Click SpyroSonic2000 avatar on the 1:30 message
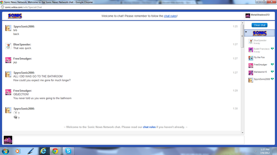Viewport: 277px width, 155px height. point(8,110)
